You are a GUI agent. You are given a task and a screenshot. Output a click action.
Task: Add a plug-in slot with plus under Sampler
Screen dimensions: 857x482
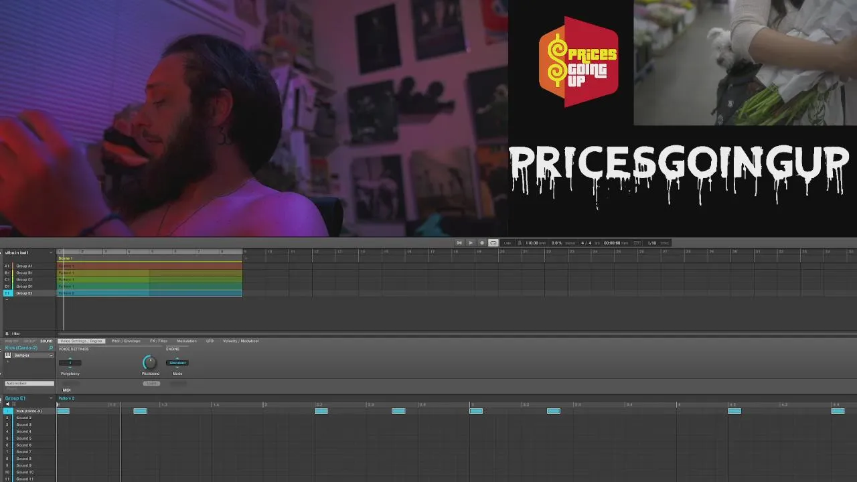pyautogui.click(x=8, y=362)
